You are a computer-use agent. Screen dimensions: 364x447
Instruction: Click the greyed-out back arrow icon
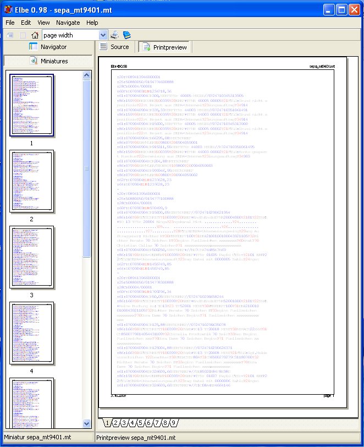coord(10,35)
